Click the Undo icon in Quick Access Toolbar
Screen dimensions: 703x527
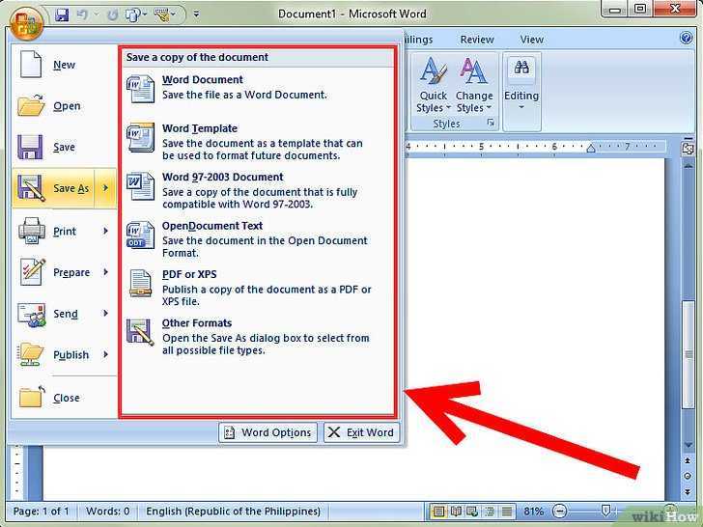(82, 14)
